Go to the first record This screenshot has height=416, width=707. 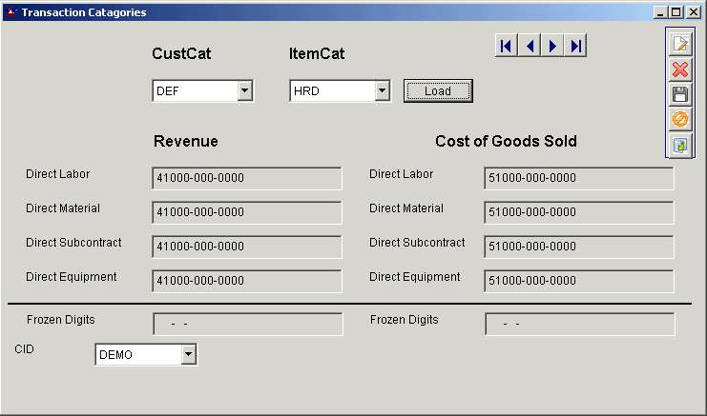[x=507, y=46]
